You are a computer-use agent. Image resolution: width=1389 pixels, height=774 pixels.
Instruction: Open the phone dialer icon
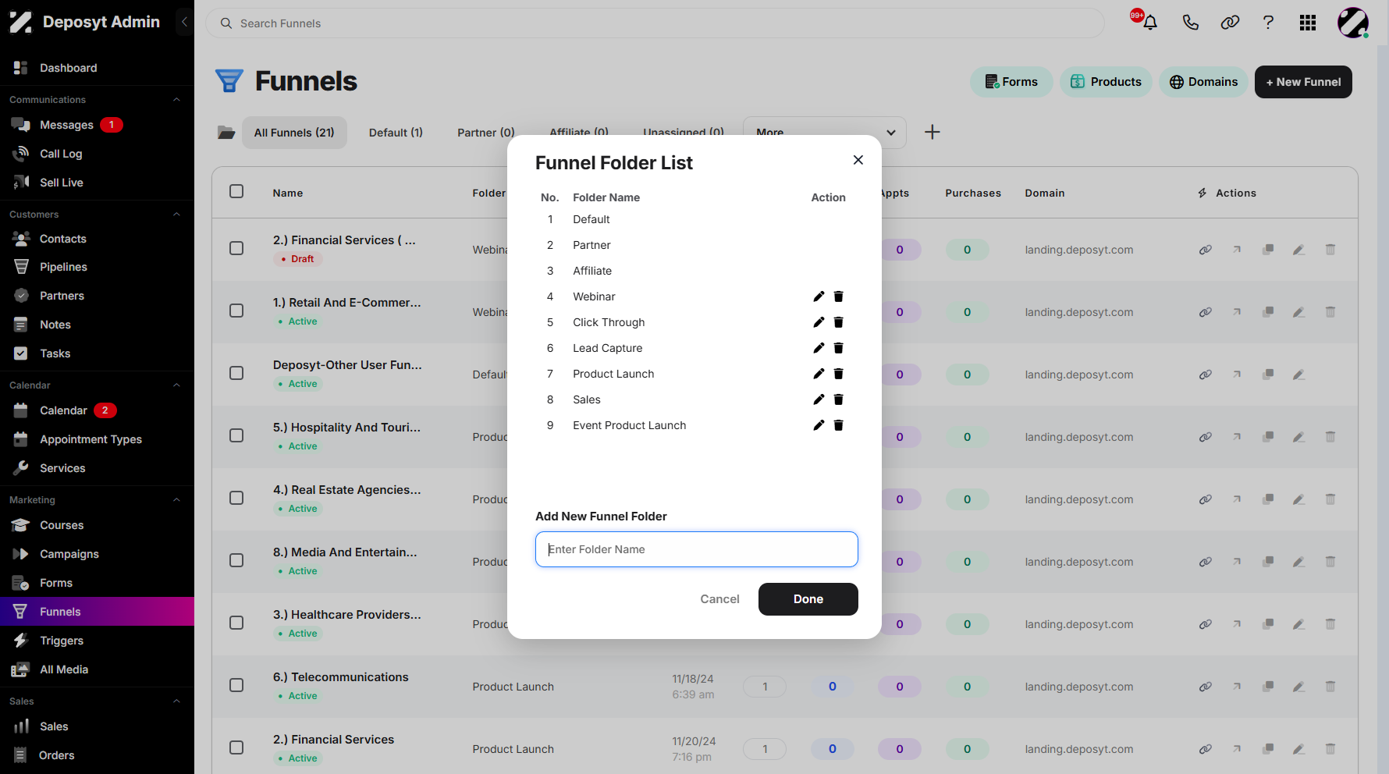1190,23
